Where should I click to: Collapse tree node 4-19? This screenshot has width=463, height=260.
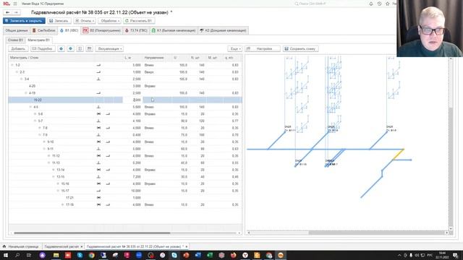tap(26, 93)
